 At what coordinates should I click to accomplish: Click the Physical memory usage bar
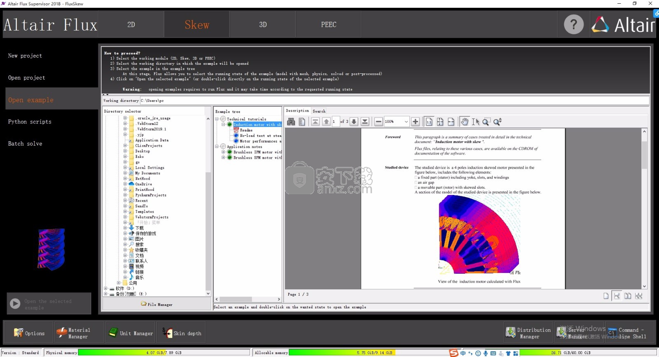click(164, 352)
